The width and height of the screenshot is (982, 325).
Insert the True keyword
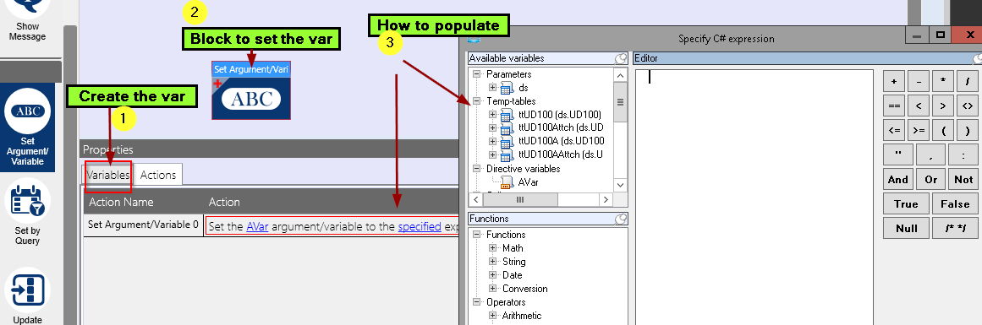pos(906,203)
